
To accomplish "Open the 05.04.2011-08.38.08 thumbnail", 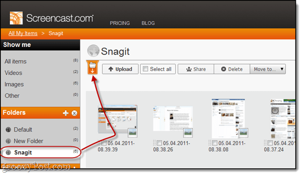I will [228, 118].
